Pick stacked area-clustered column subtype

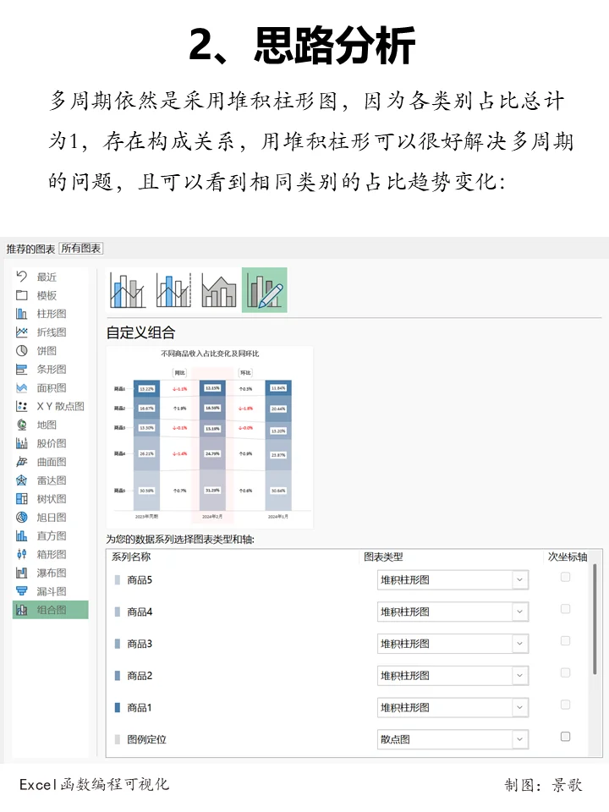[218, 290]
